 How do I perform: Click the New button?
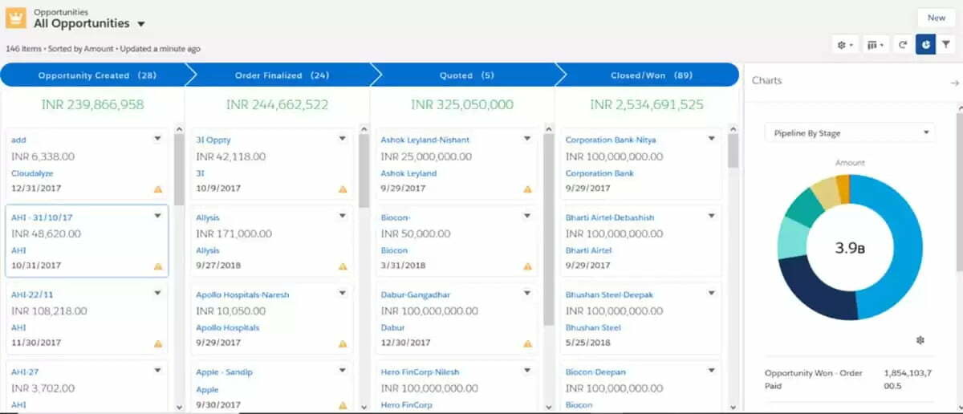point(936,18)
